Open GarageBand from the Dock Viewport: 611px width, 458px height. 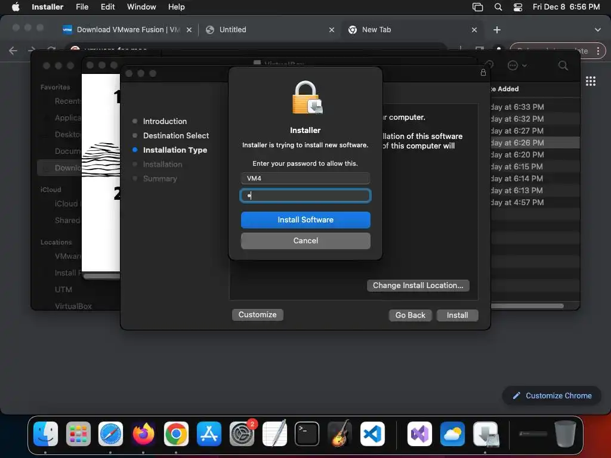(340, 434)
